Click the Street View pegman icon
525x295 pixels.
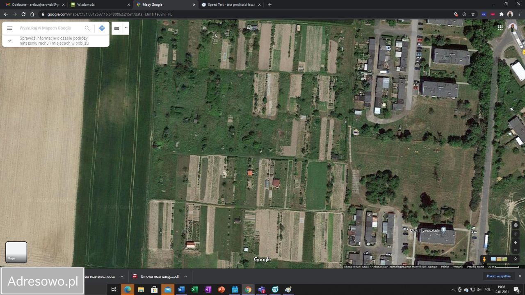484,259
